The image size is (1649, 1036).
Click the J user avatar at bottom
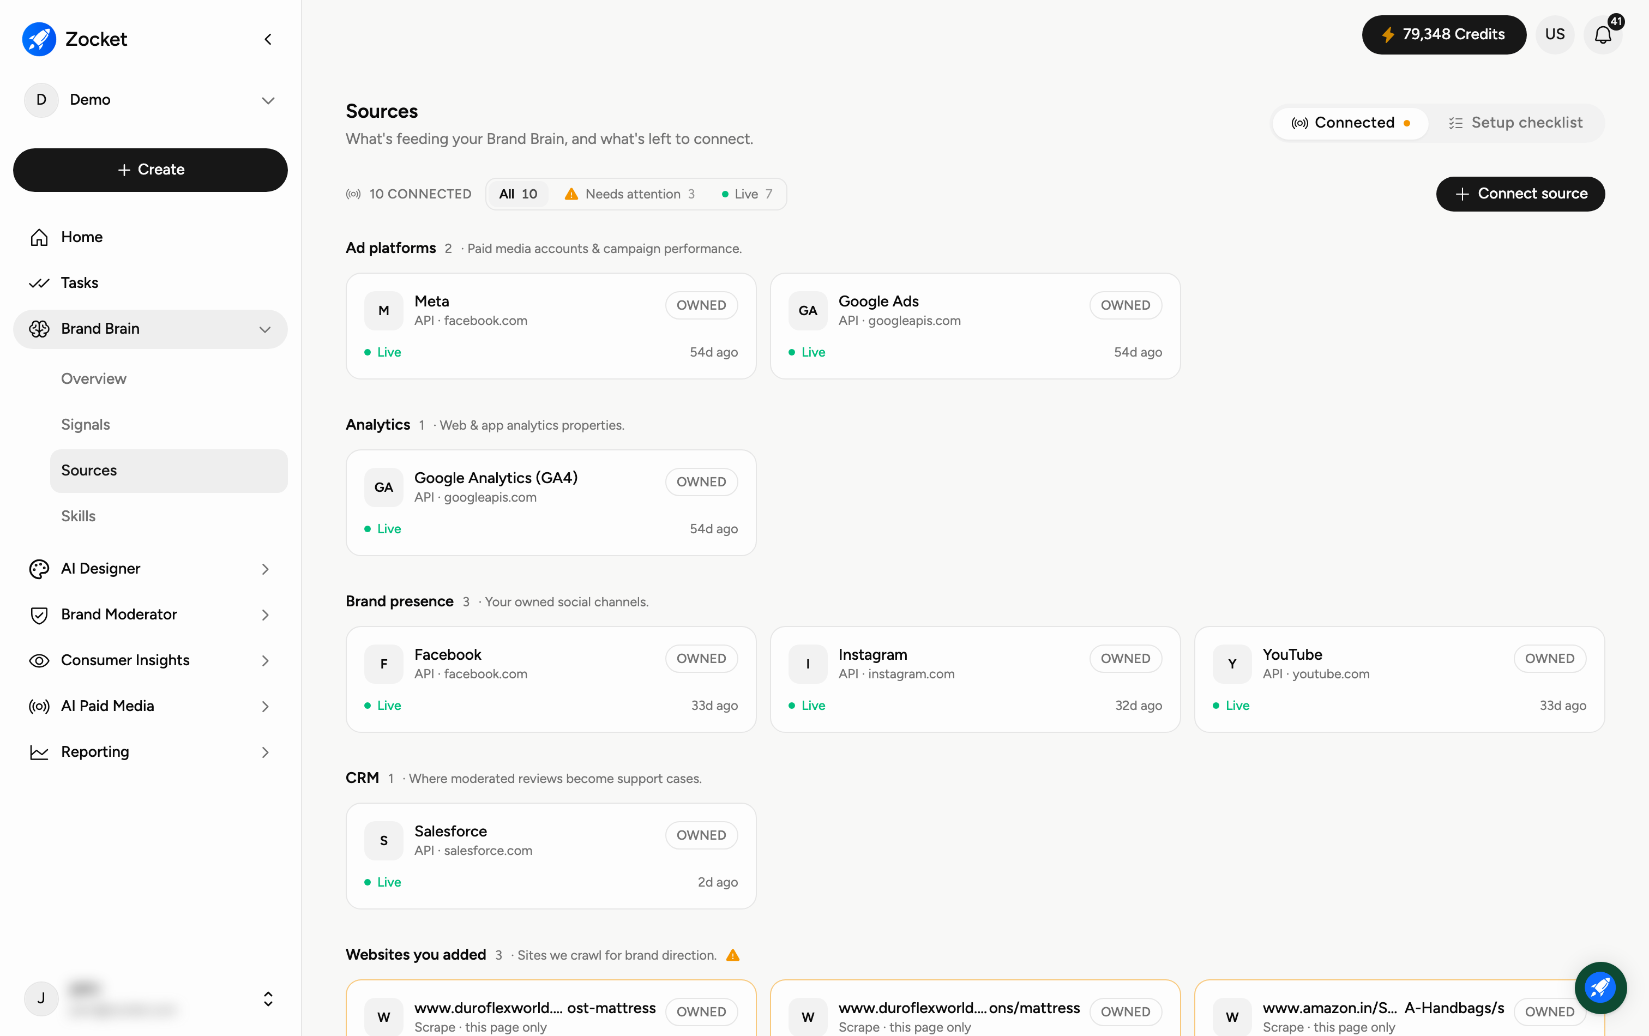tap(41, 999)
